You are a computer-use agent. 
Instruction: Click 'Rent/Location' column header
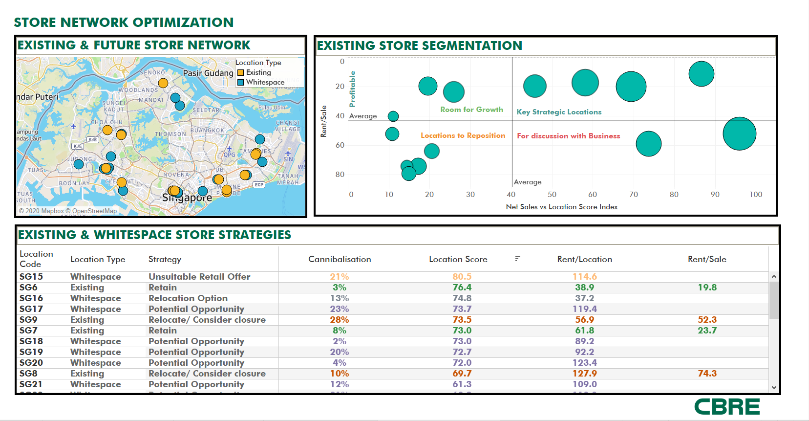[585, 259]
